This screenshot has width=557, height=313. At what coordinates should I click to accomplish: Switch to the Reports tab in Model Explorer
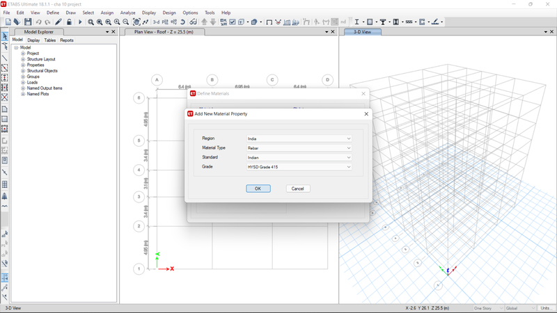pos(67,40)
